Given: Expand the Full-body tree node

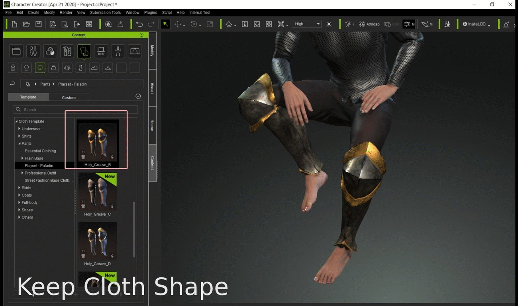Looking at the screenshot, I should (19, 203).
